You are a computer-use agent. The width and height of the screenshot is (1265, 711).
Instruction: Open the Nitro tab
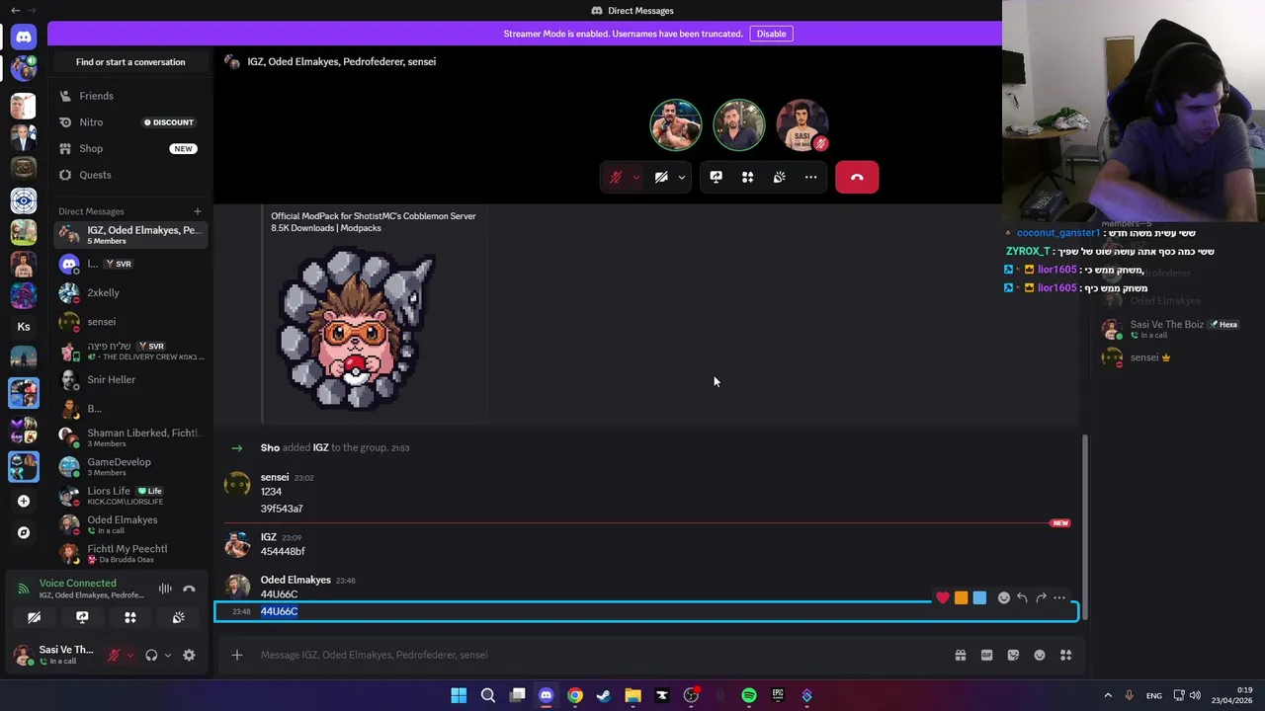click(x=130, y=122)
